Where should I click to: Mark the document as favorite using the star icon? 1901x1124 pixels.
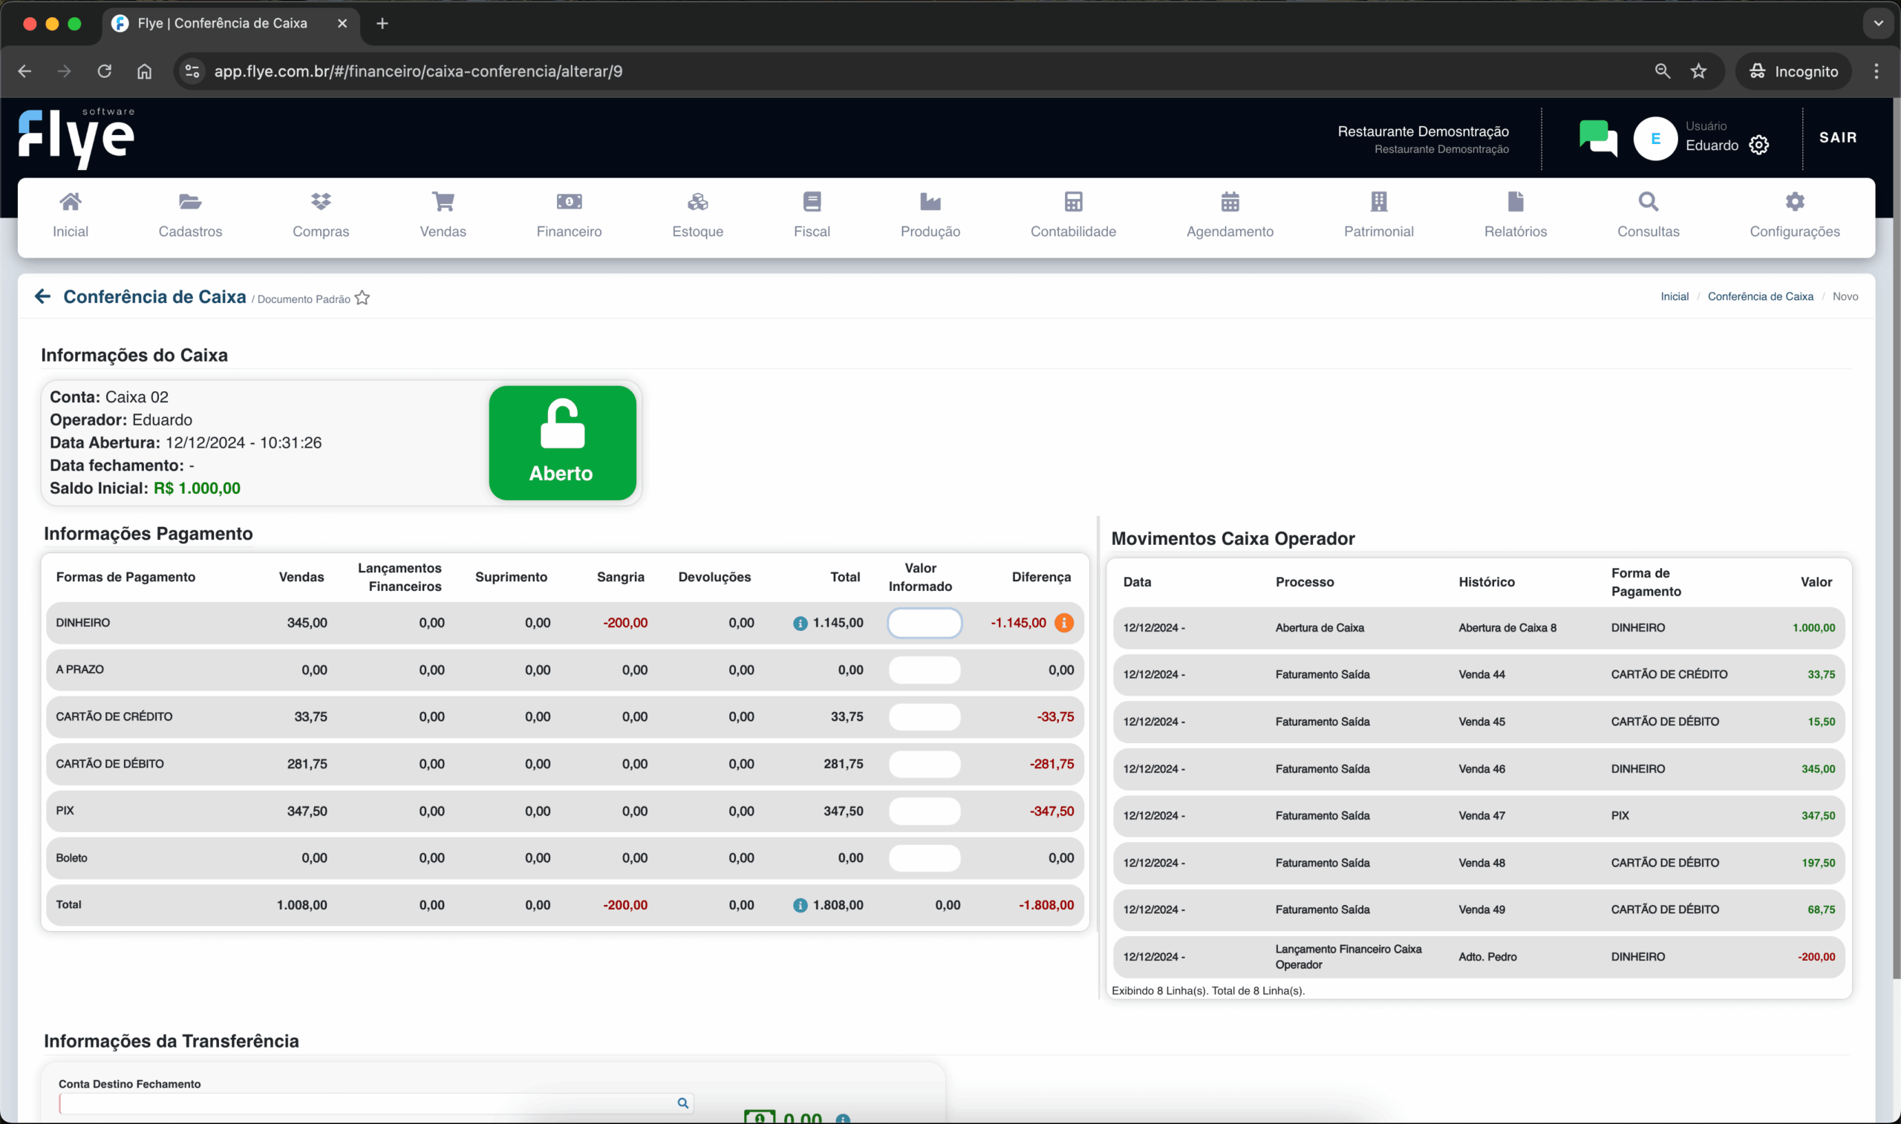363,298
